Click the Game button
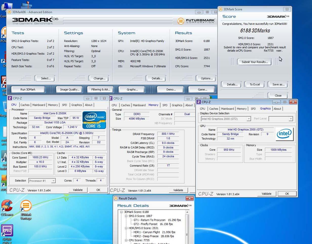 (x=202, y=90)
